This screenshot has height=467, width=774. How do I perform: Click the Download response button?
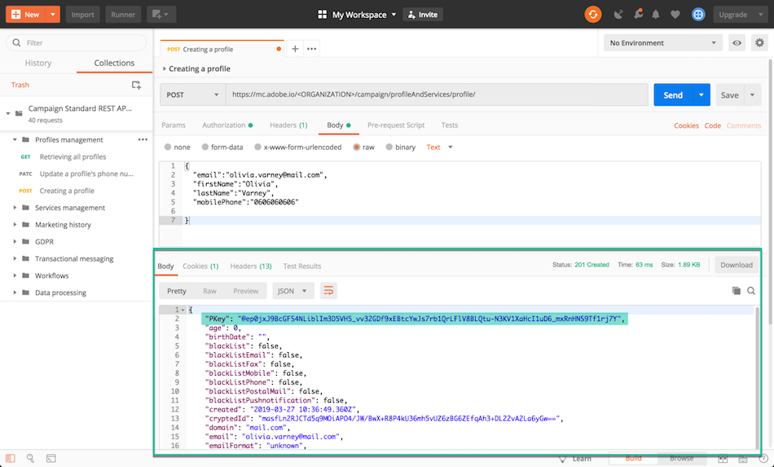click(x=736, y=265)
